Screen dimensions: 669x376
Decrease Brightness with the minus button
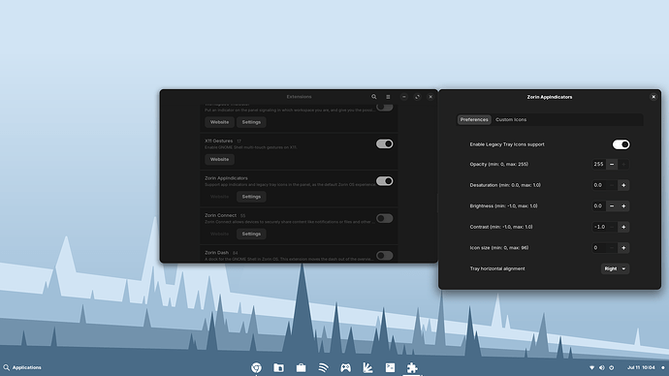[x=612, y=205]
